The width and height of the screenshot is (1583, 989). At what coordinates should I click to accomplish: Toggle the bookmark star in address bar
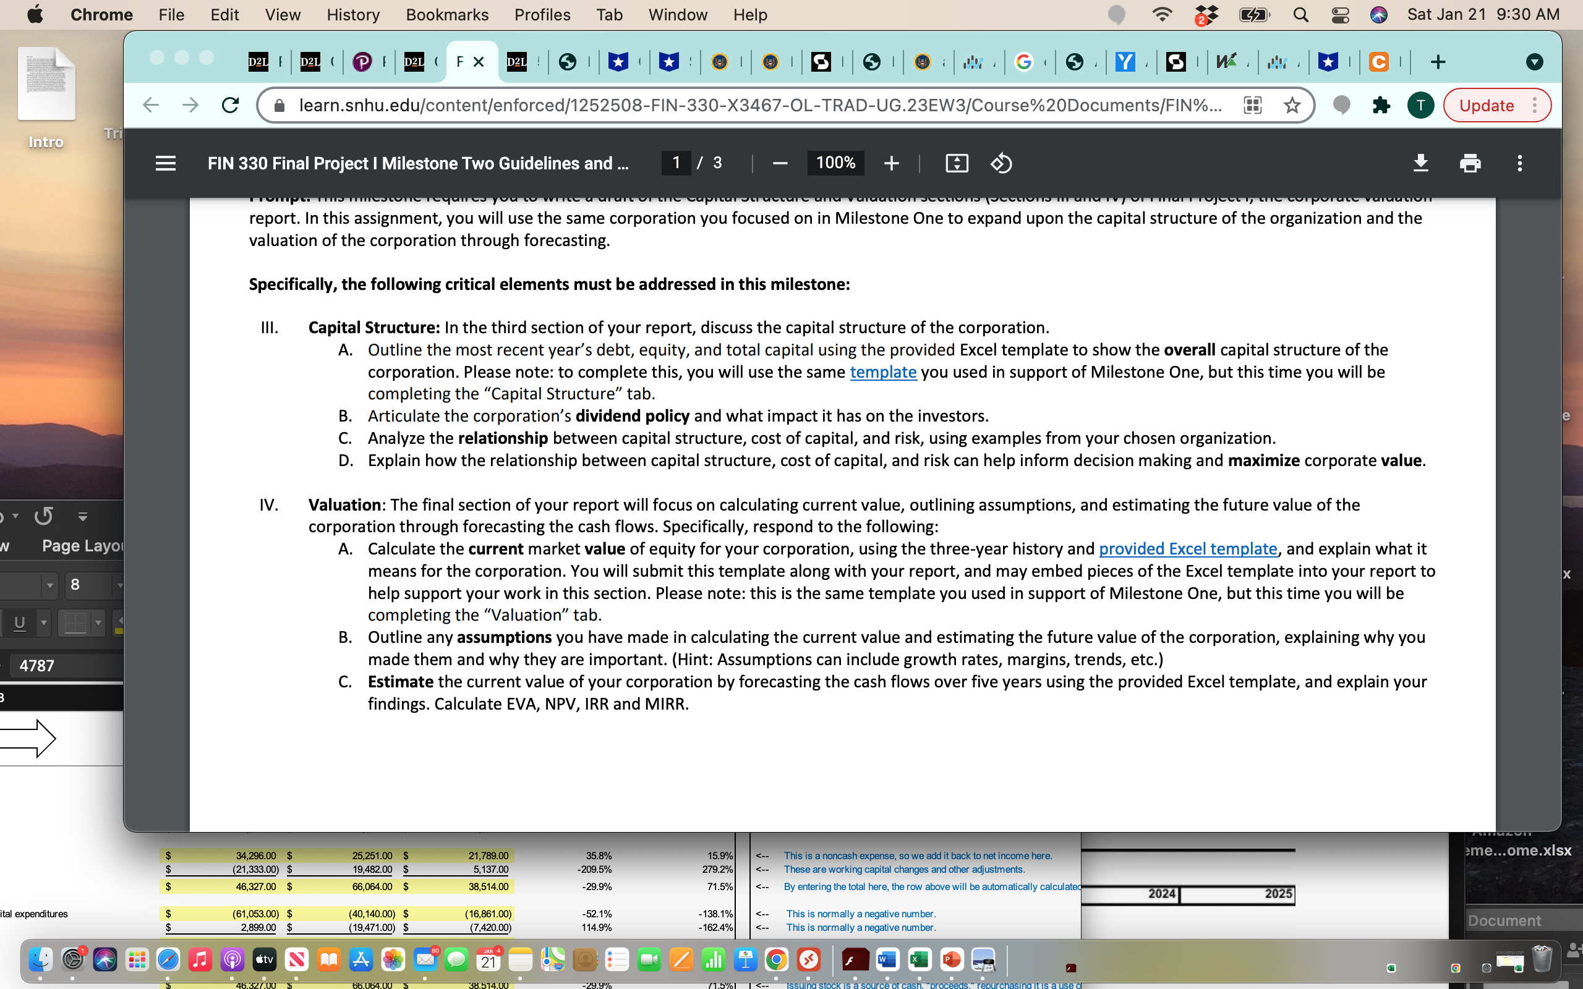coord(1292,104)
